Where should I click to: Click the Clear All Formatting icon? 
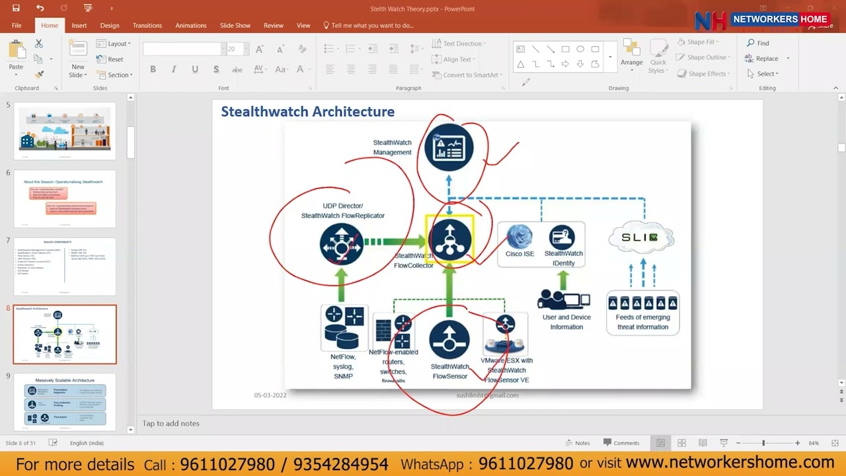click(x=302, y=49)
